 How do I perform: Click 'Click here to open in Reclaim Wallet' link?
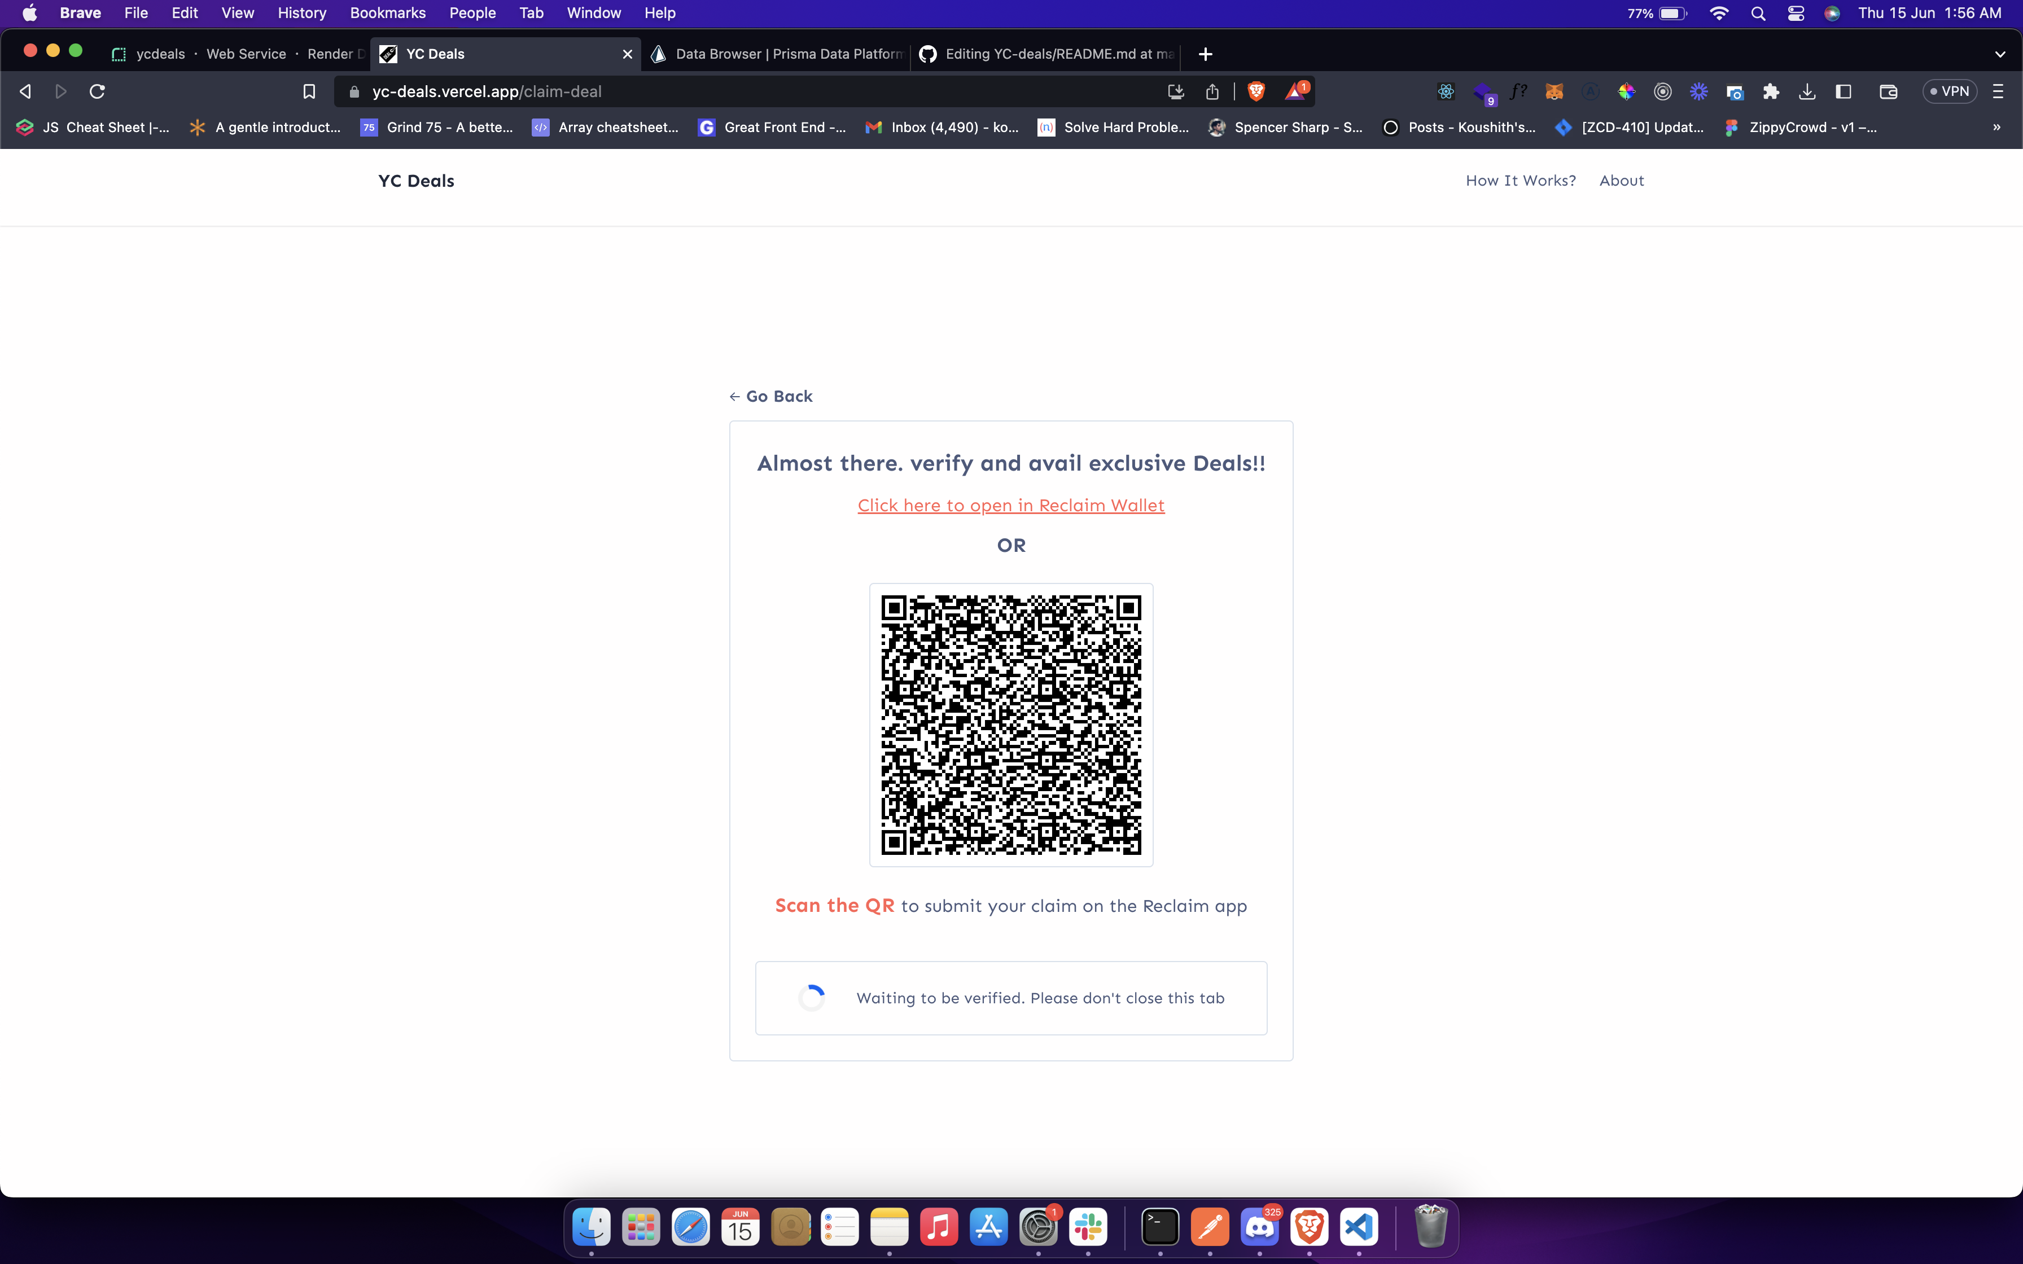point(1011,505)
